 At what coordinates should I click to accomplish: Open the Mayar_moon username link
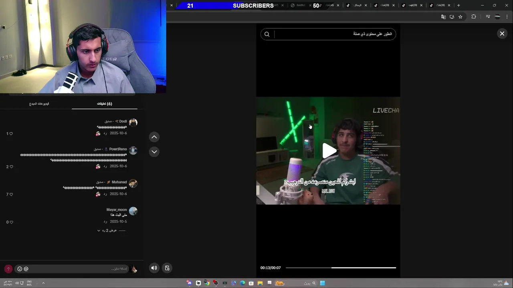(x=117, y=210)
